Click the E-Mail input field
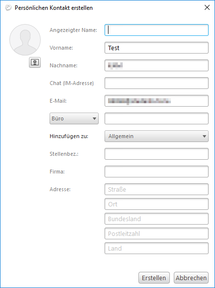 pos(157,101)
